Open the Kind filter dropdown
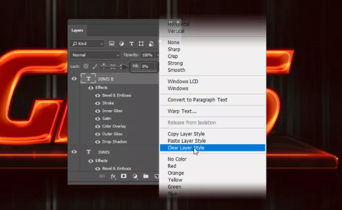 [87, 44]
